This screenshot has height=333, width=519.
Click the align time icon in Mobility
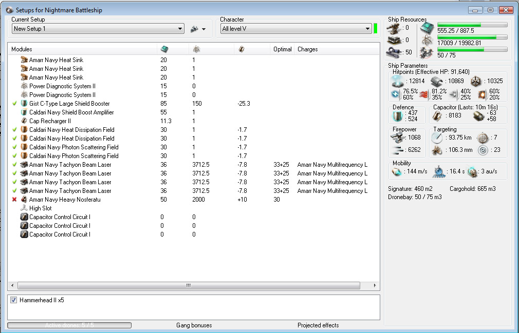tap(439, 172)
